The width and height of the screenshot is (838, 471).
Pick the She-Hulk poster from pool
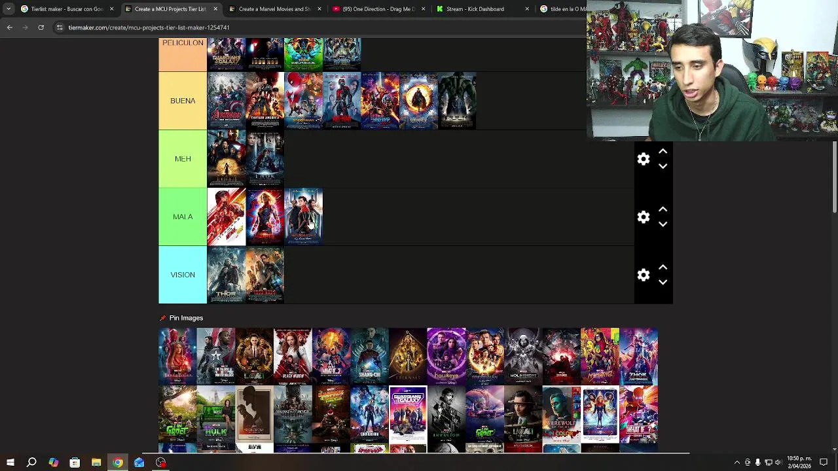216,415
